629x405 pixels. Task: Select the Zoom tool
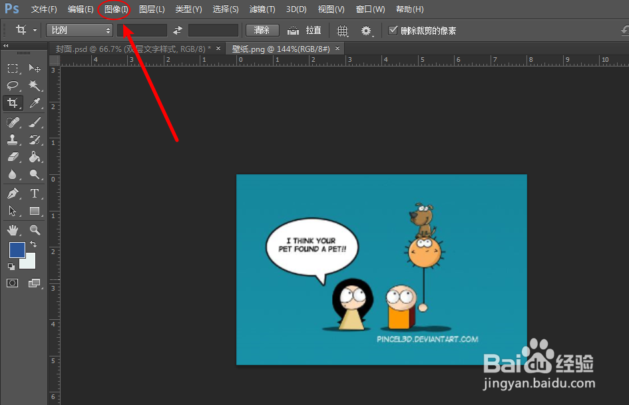point(35,230)
